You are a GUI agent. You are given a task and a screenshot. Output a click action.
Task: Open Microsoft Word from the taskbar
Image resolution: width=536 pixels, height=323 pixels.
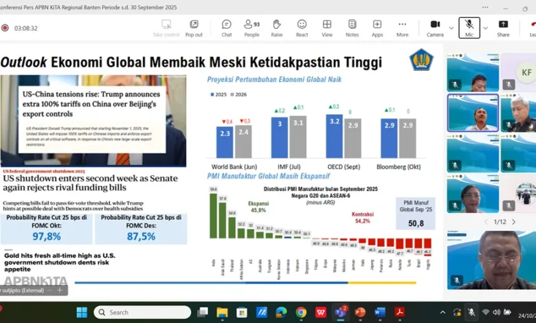click(380, 312)
